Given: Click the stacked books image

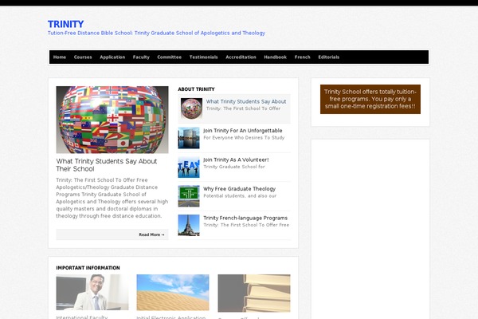Looking at the screenshot, I should coord(254,293).
